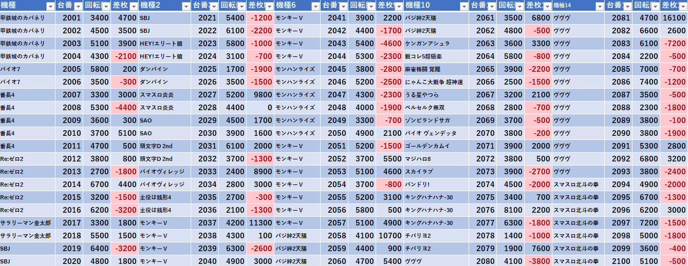Select the ゴールデンカムイ cell
The height and width of the screenshot is (266, 688).
[x=436, y=146]
